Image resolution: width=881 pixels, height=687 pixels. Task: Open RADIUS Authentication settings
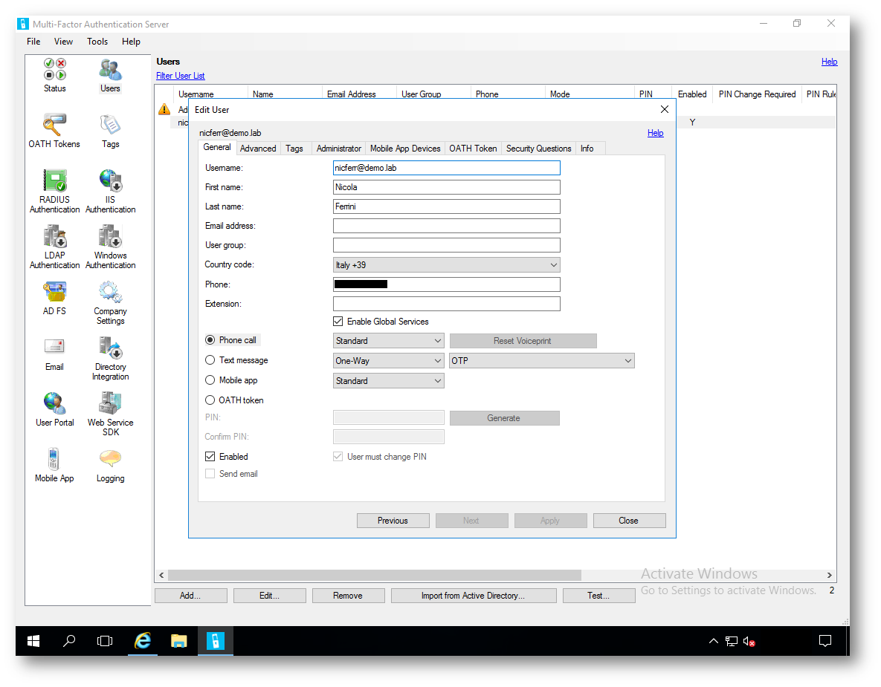tap(54, 192)
